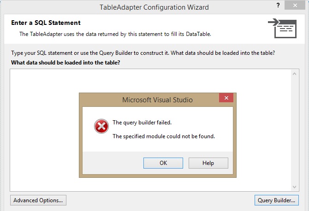Click the TableAdapter description text in the header
Image resolution: width=309 pixels, height=211 pixels.
115,34
